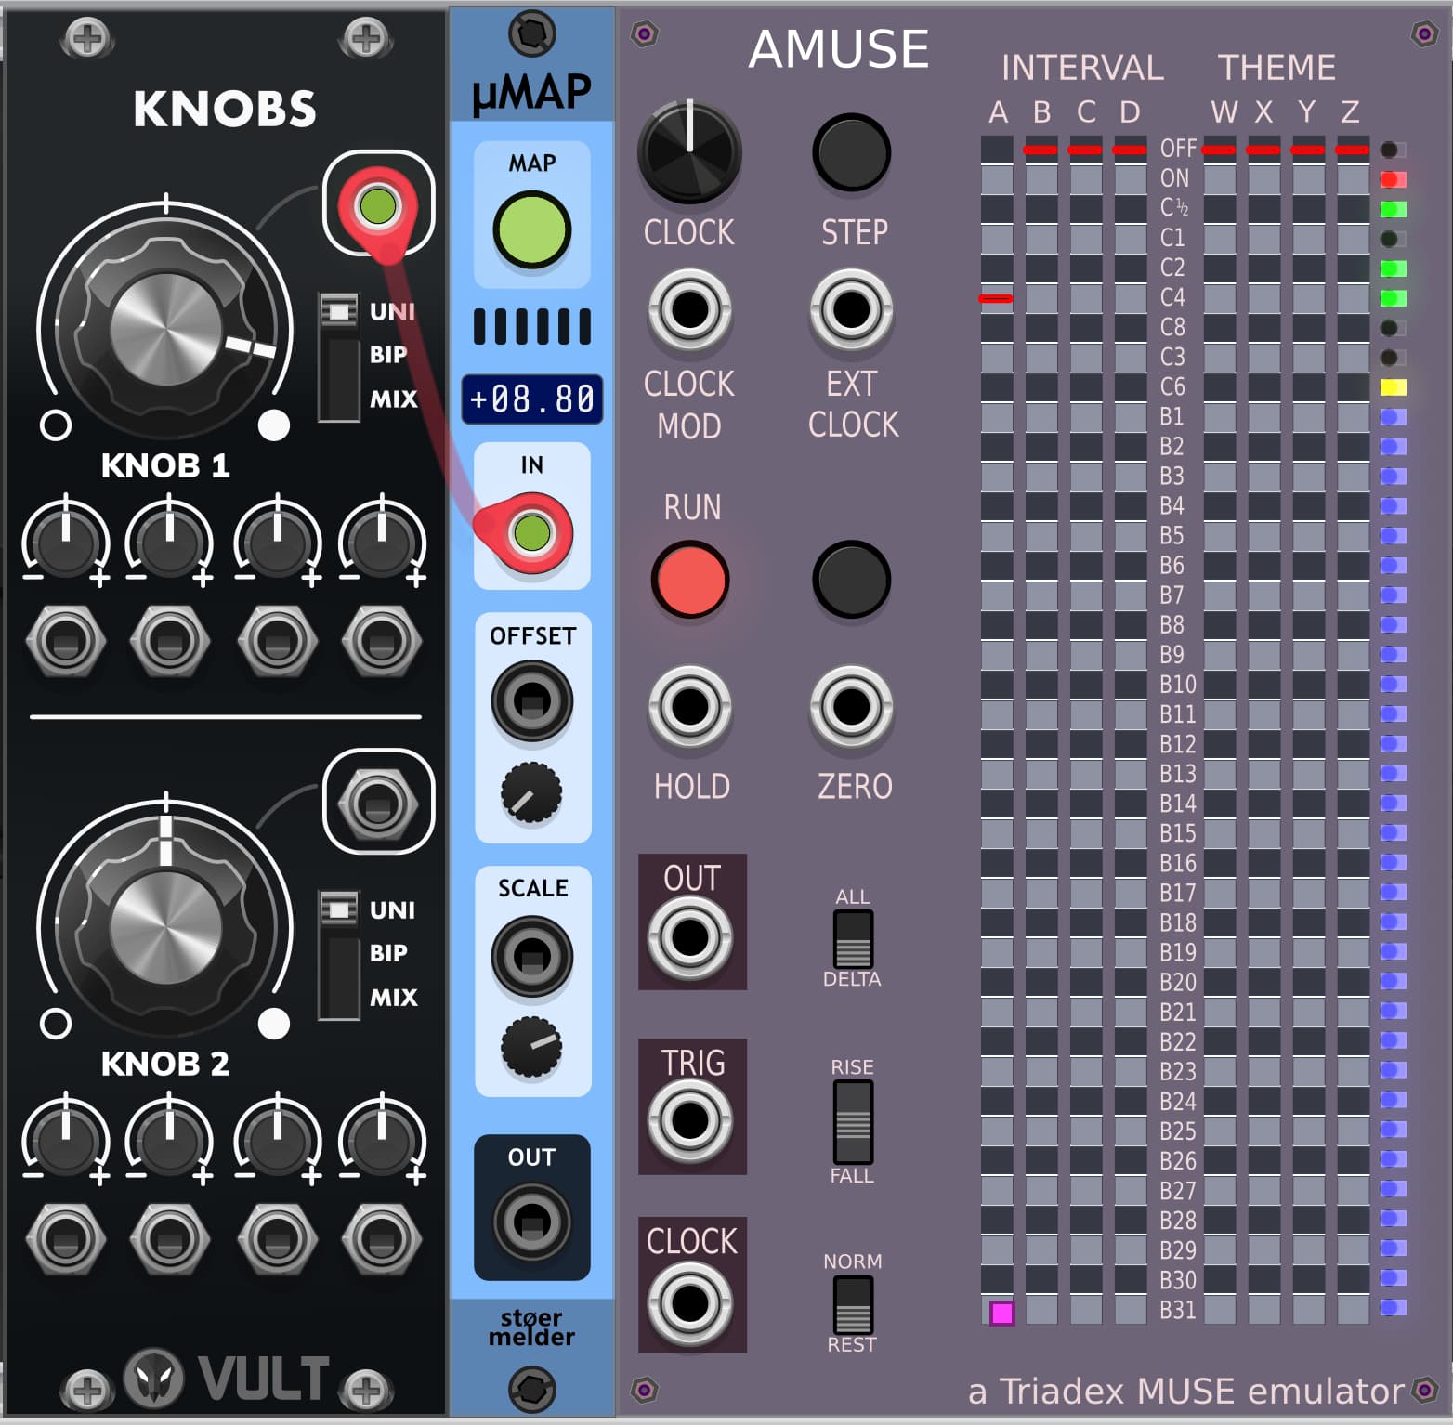
Task: Click the AMUSE CLOCK speed knob
Action: tap(689, 152)
